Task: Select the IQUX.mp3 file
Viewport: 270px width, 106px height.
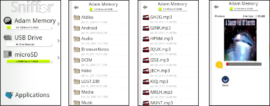Action: 170,51
